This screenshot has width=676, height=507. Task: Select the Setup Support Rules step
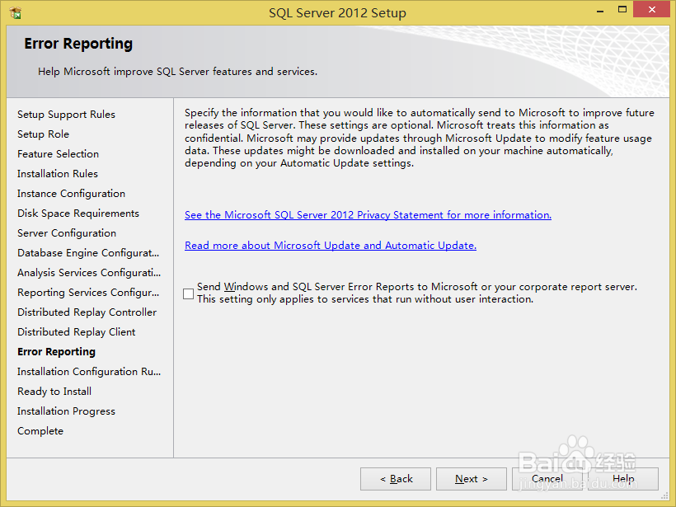click(66, 114)
